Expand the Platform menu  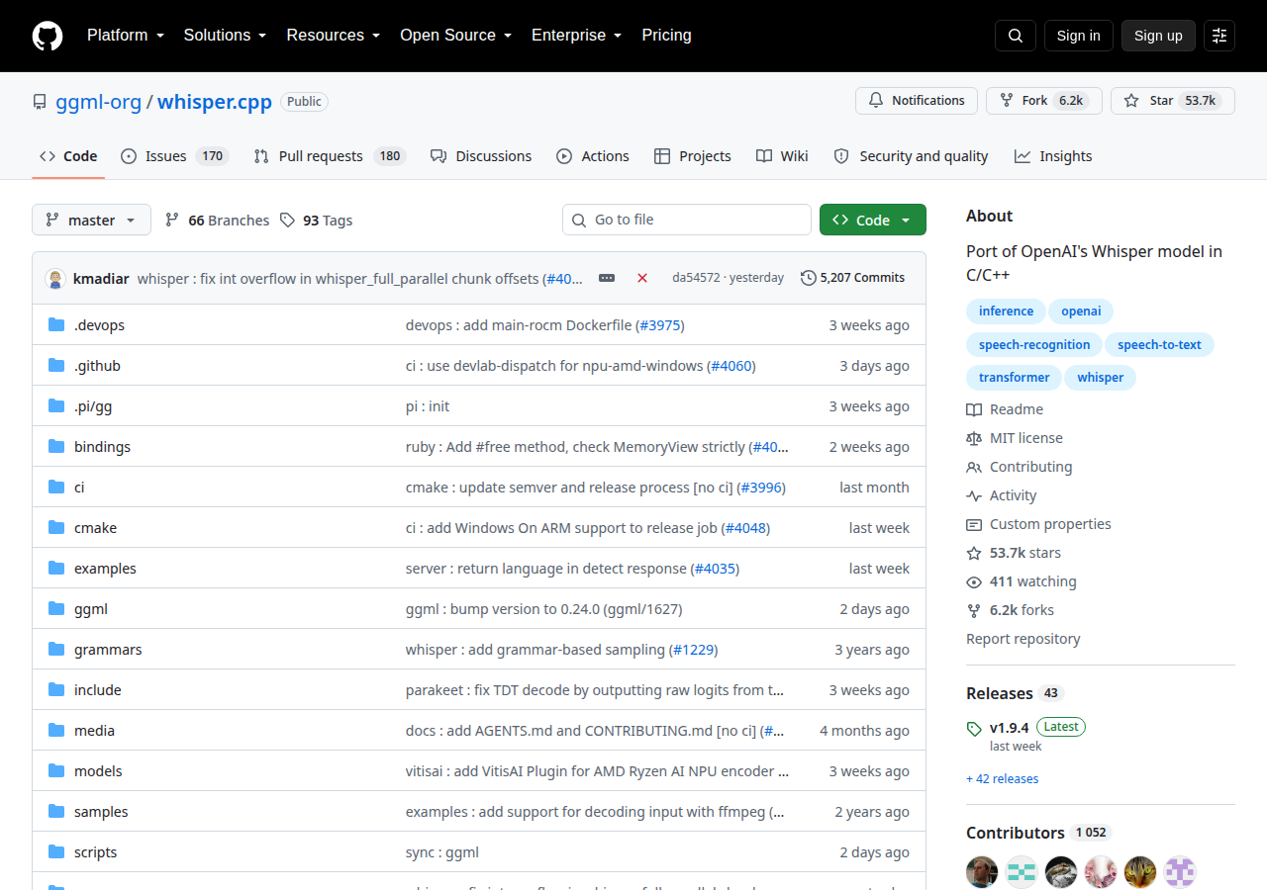click(126, 36)
